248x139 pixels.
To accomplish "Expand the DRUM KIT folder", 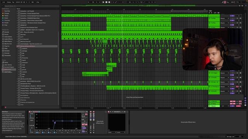I will (17, 25).
